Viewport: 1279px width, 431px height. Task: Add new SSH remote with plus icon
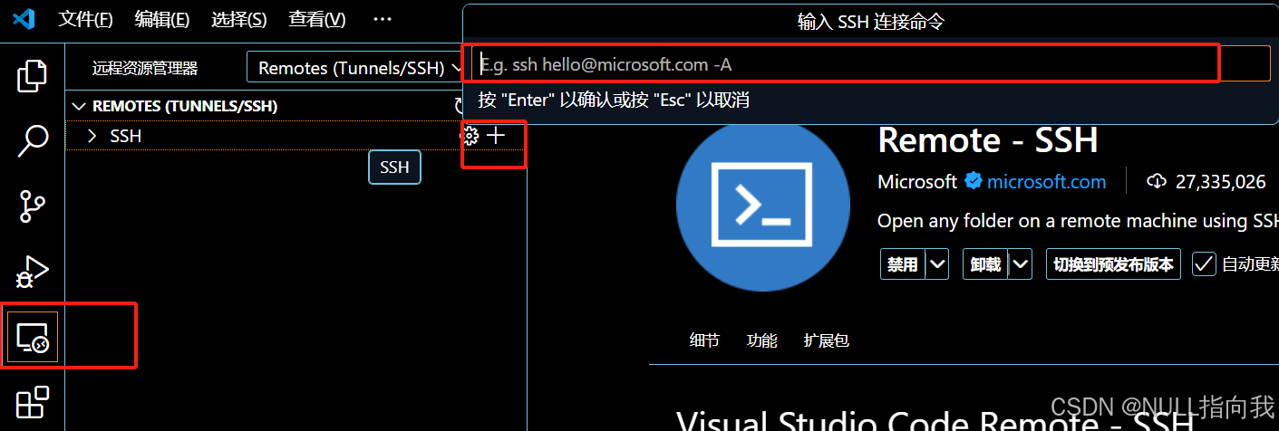click(496, 136)
